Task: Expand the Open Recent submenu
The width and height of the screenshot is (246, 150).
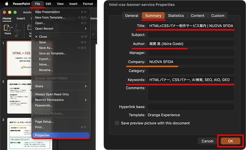Action: [61, 29]
